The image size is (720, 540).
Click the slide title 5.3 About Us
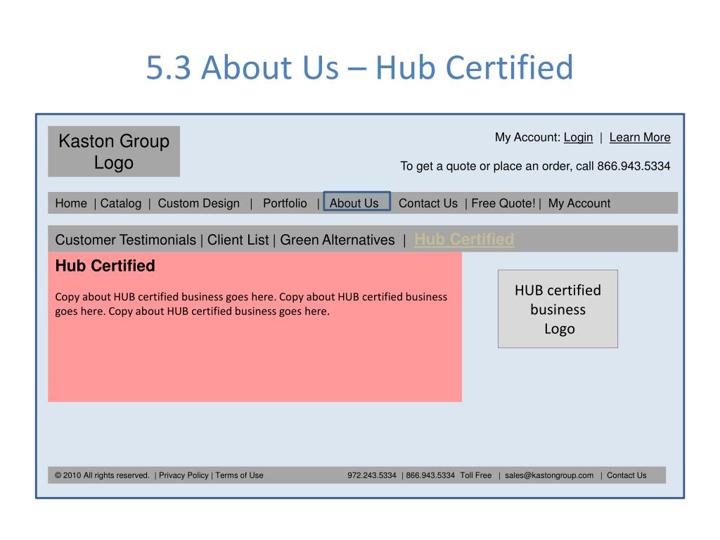click(x=359, y=67)
